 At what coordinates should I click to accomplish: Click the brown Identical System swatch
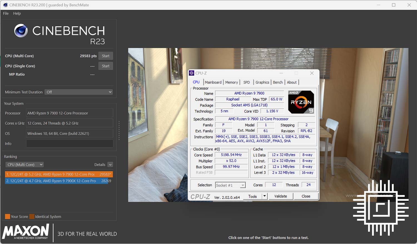(x=32, y=216)
